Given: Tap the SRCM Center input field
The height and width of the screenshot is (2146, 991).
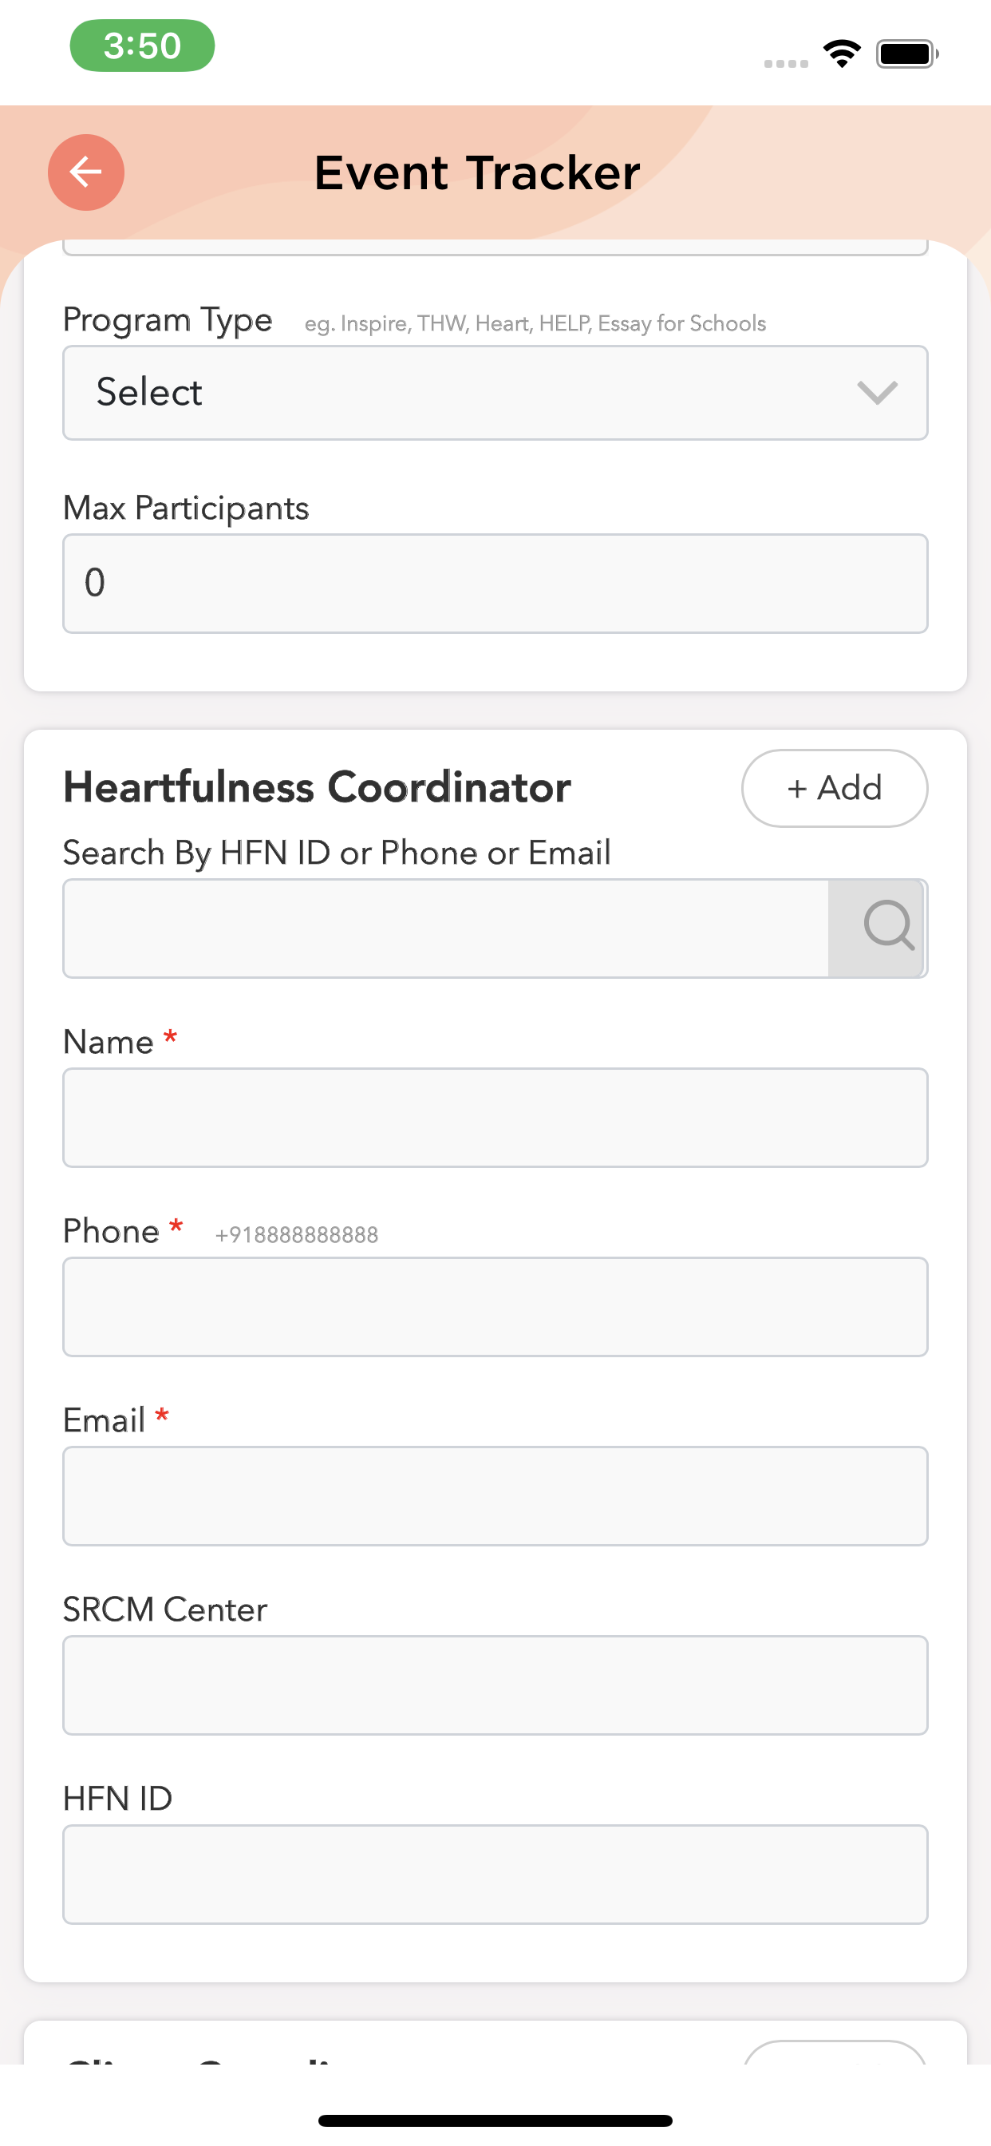Looking at the screenshot, I should (x=495, y=1685).
